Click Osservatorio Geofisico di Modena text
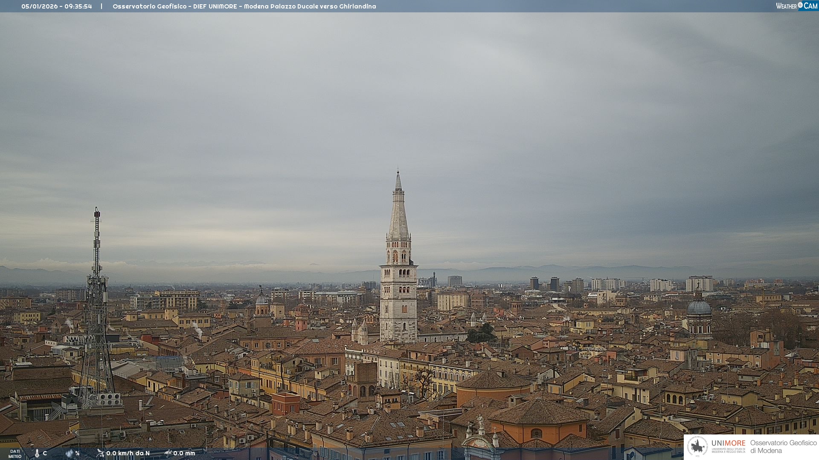 click(783, 446)
